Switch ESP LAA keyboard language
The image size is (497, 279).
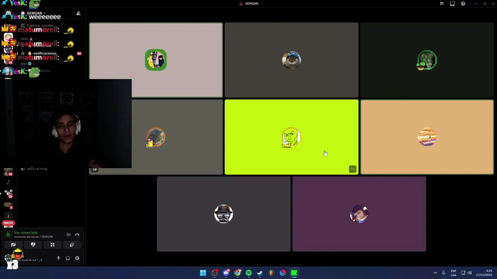click(454, 273)
